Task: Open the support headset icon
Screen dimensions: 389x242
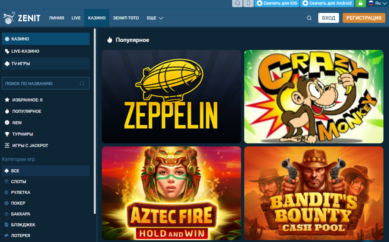Action: [x=237, y=3]
